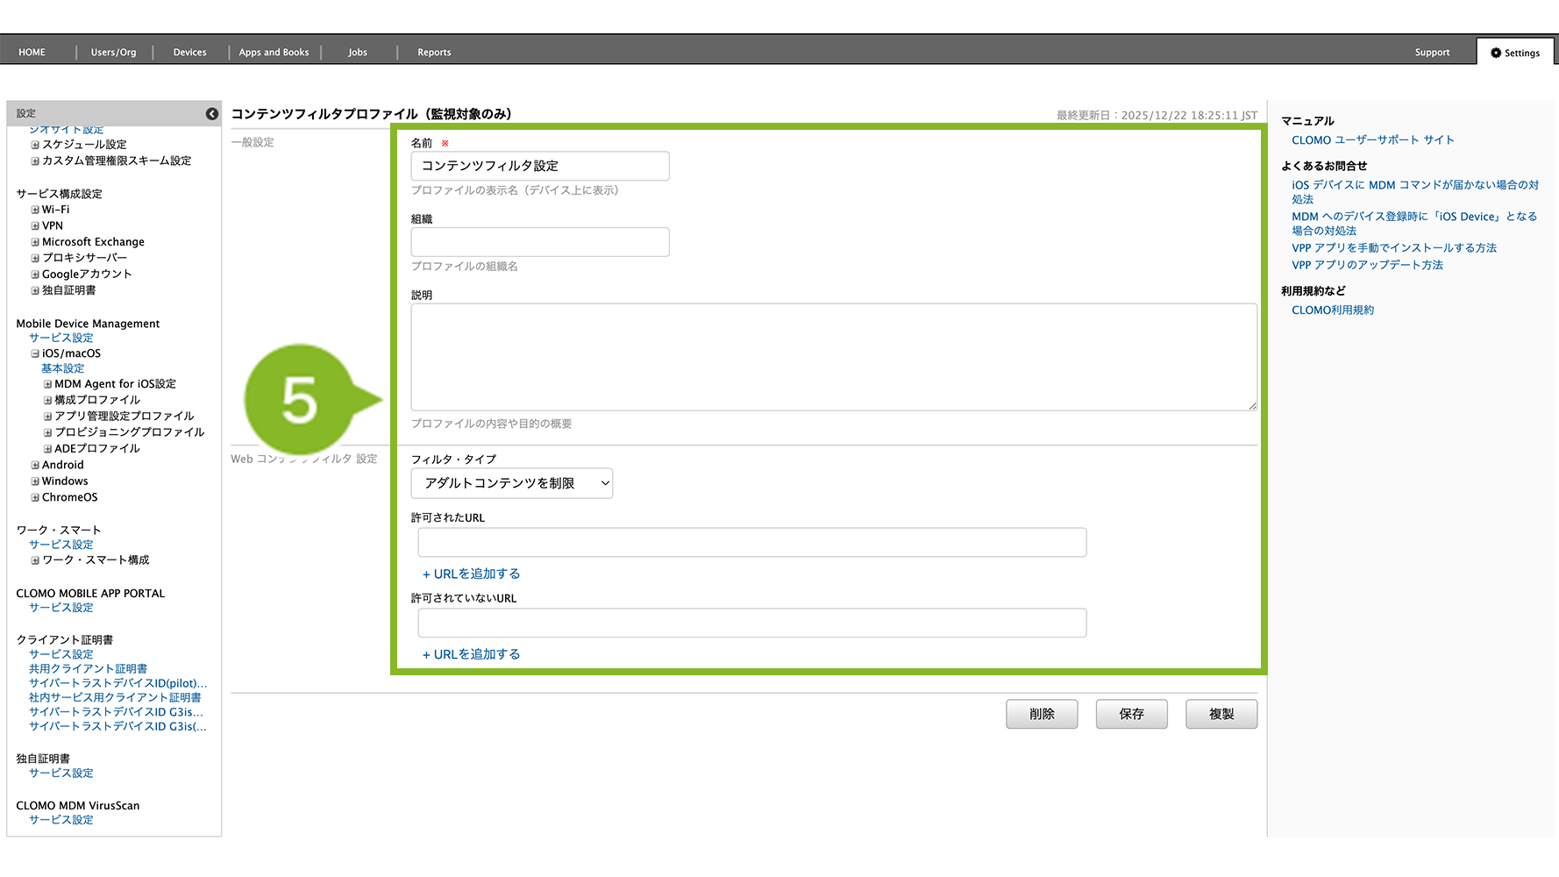The width and height of the screenshot is (1559, 877).
Task: Click the Settings gear icon tab
Action: click(x=1514, y=53)
